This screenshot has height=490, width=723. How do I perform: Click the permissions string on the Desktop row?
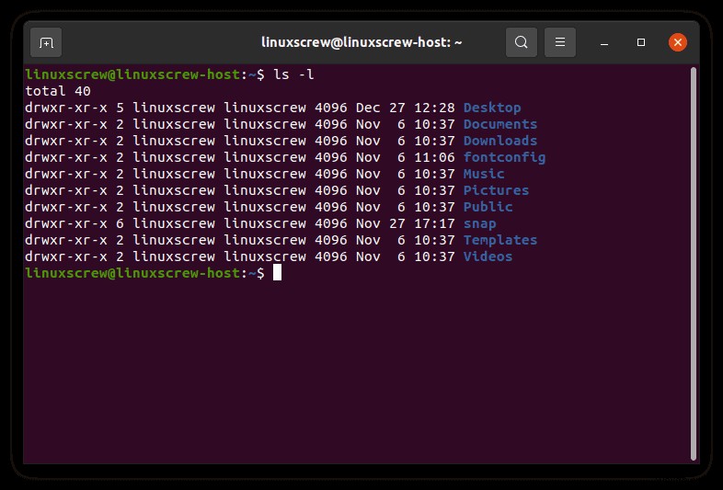pyautogui.click(x=66, y=108)
